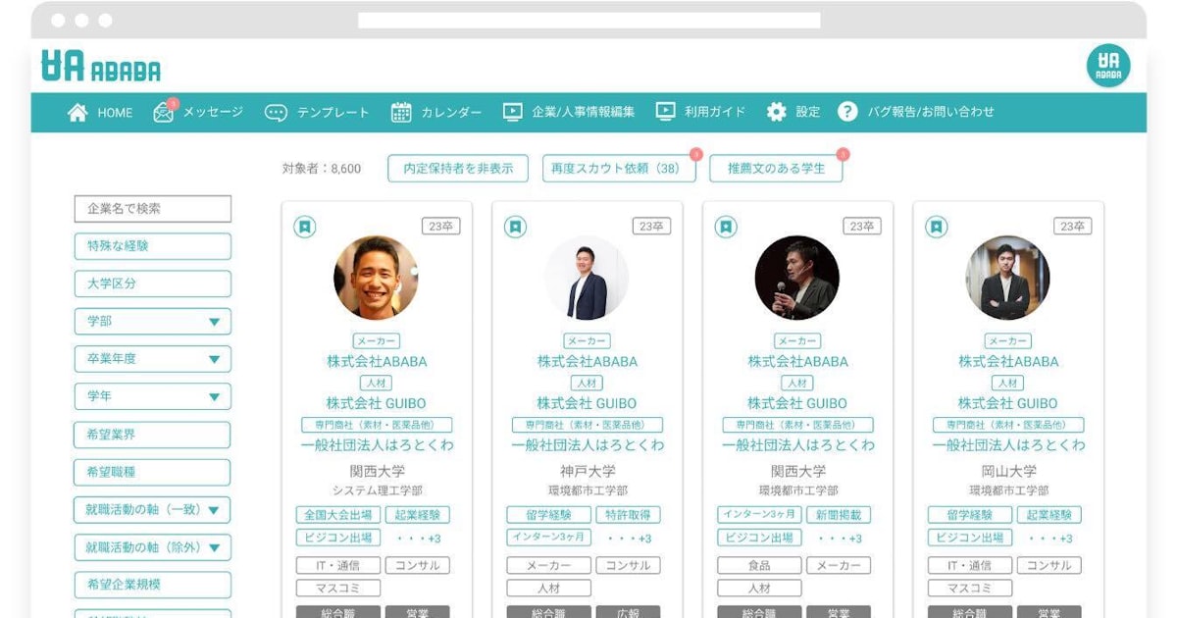The height and width of the screenshot is (618, 1177).
Task: Click the HOME house icon
Action: click(x=77, y=113)
